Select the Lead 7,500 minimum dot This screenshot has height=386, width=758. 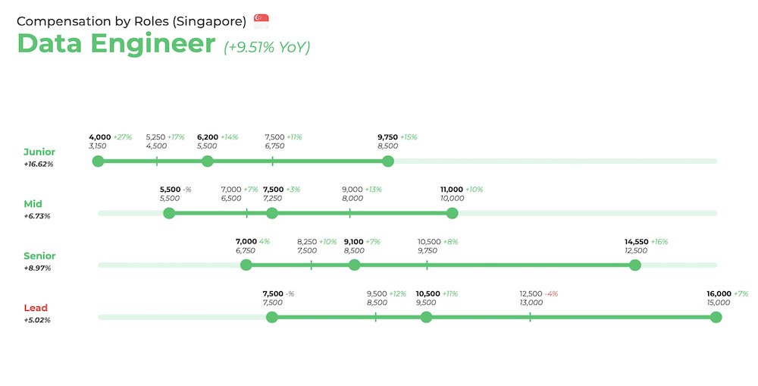pyautogui.click(x=271, y=317)
